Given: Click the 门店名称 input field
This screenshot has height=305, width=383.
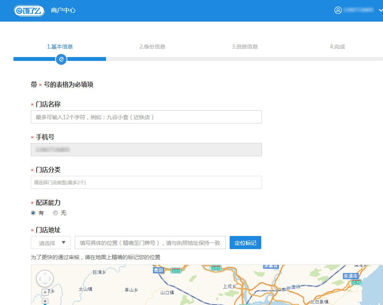Looking at the screenshot, I should click(x=146, y=117).
